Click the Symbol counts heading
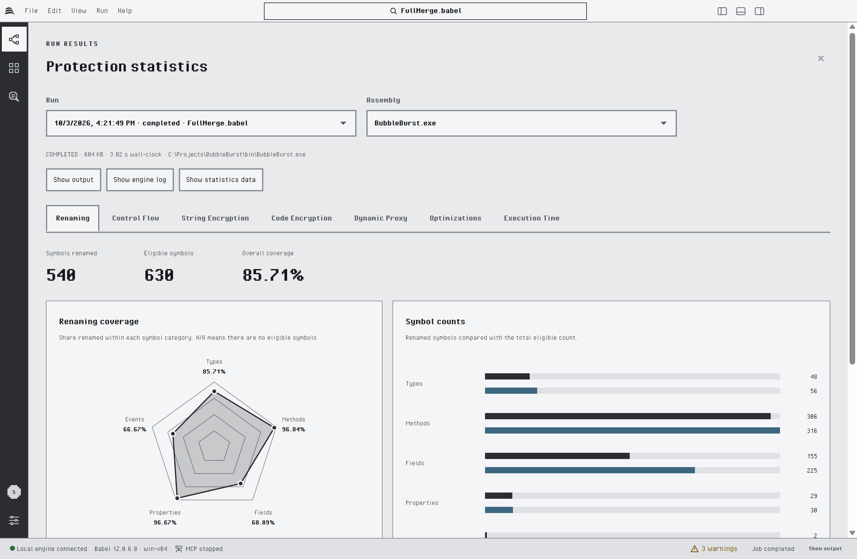Viewport: 857px width, 559px height. [x=435, y=321]
